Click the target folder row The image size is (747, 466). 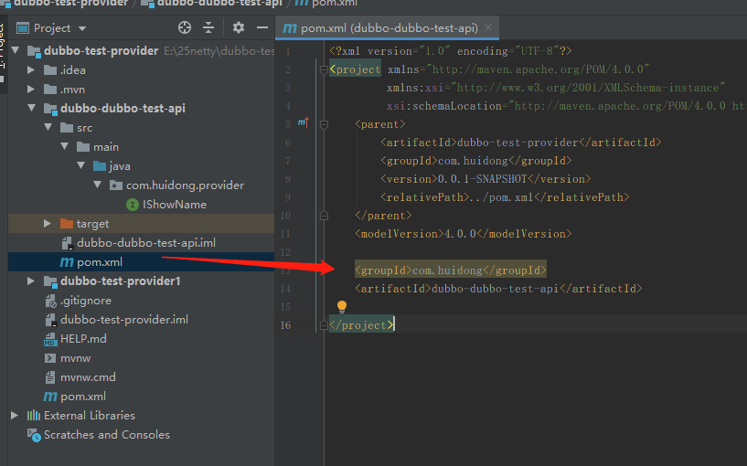(141, 223)
